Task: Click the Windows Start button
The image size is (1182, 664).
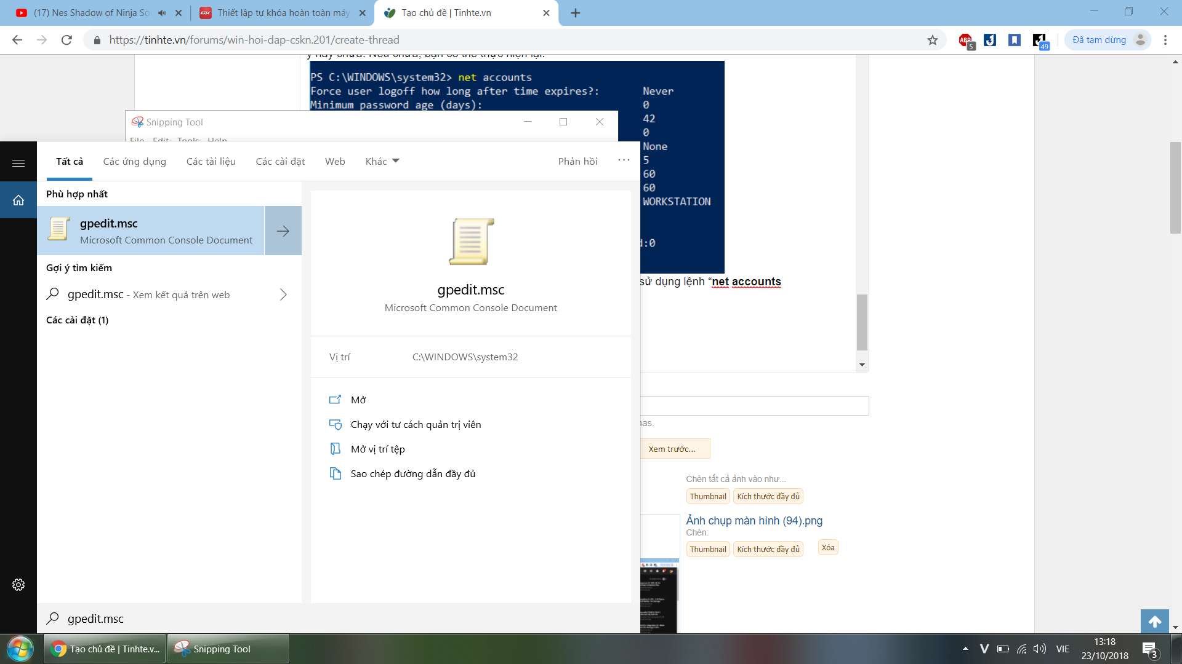Action: pyautogui.click(x=20, y=649)
